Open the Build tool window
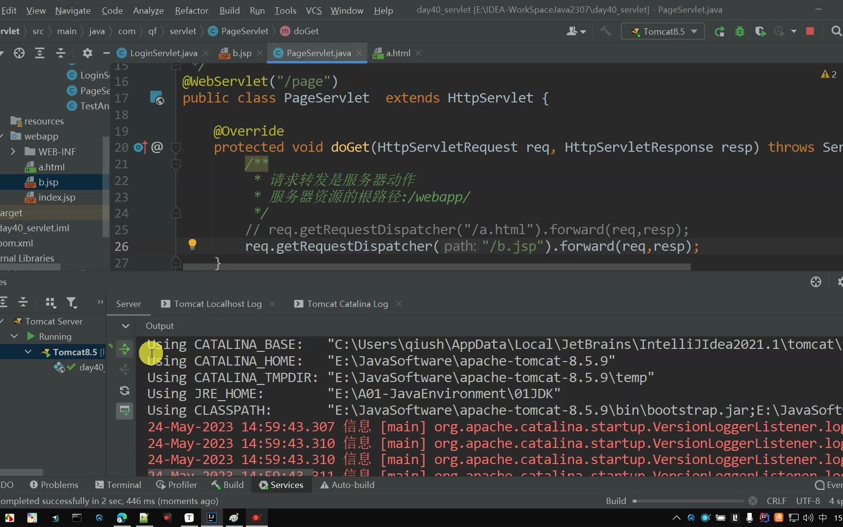843x527 pixels. click(227, 485)
